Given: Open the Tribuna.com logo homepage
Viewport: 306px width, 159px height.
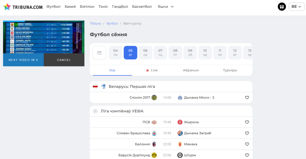Looking at the screenshot, I should [x=23, y=7].
